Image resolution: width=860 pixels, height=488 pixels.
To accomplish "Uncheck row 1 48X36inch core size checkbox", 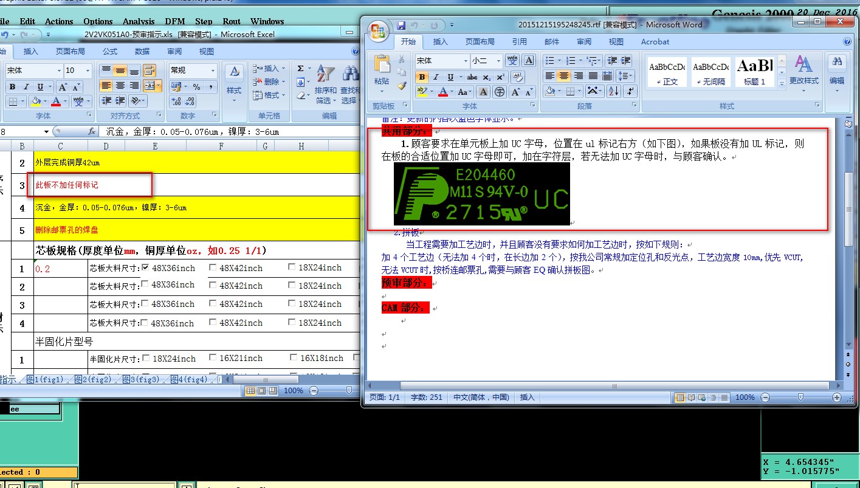I will pos(145,267).
